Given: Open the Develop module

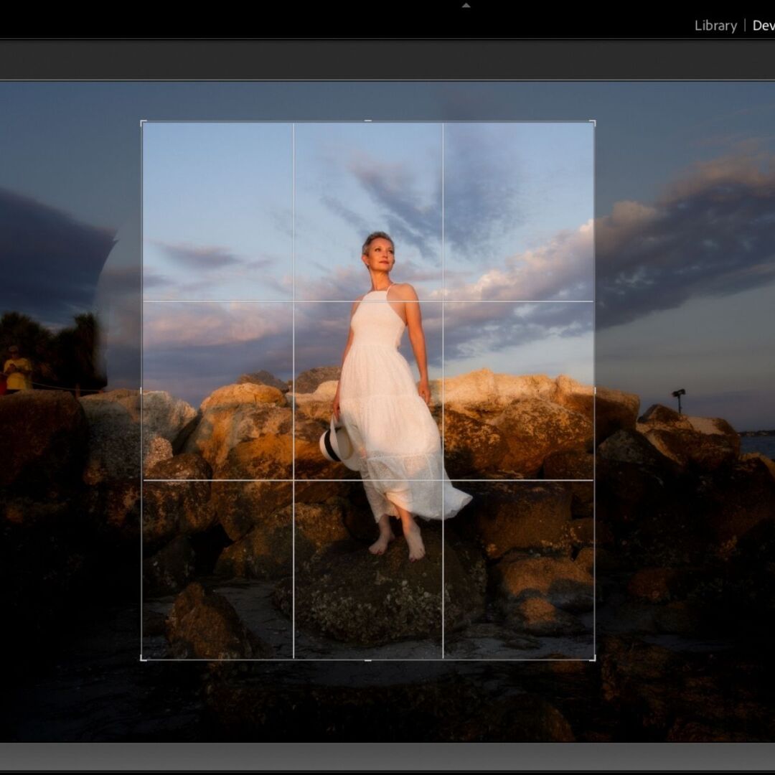Looking at the screenshot, I should click(x=764, y=26).
